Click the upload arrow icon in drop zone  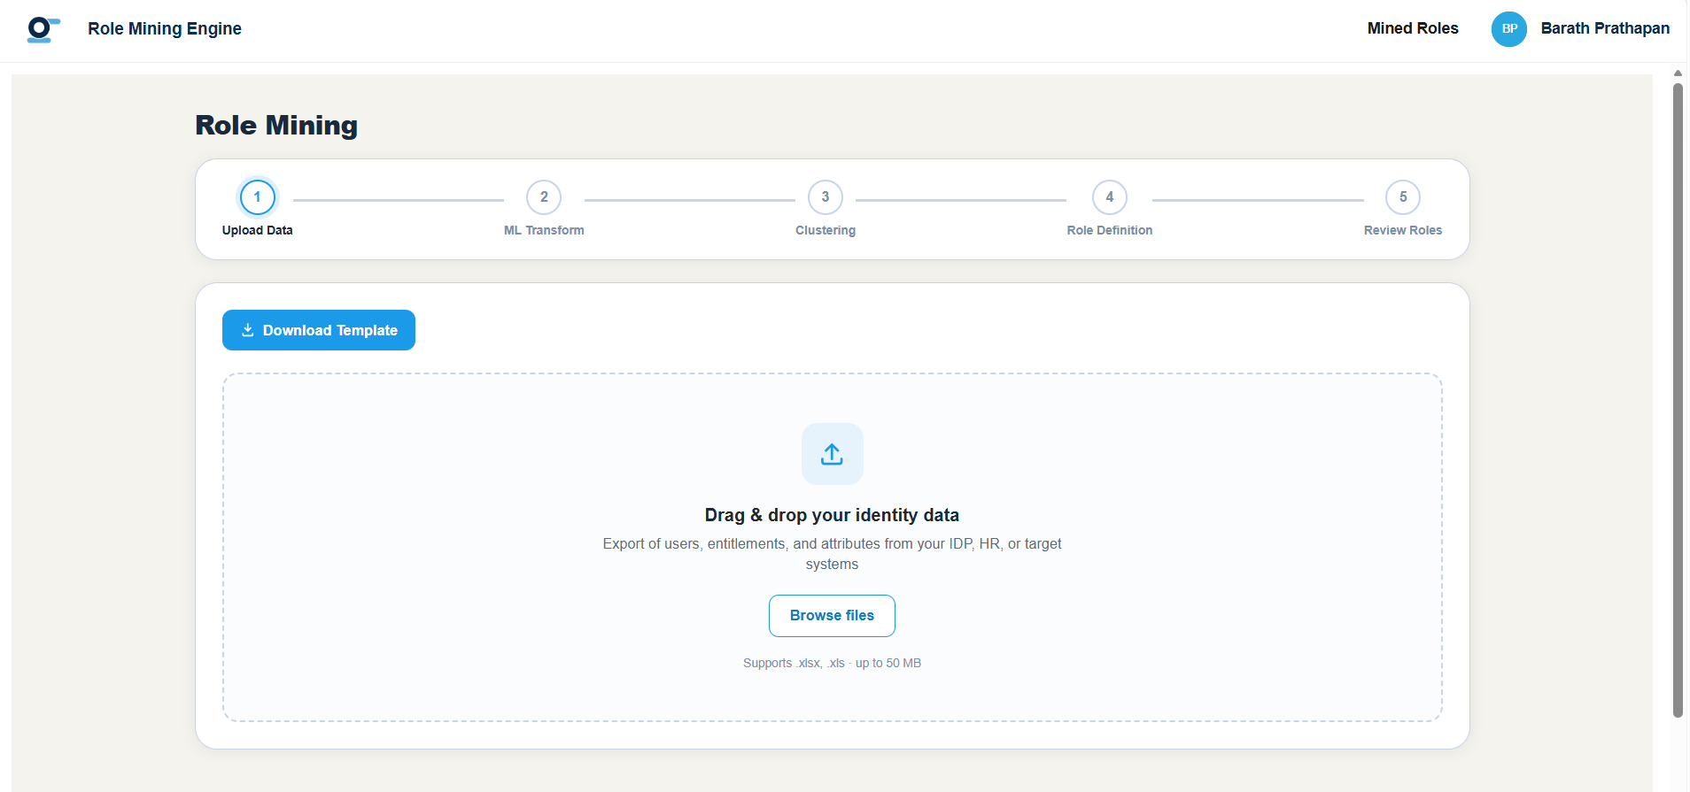[x=832, y=454]
